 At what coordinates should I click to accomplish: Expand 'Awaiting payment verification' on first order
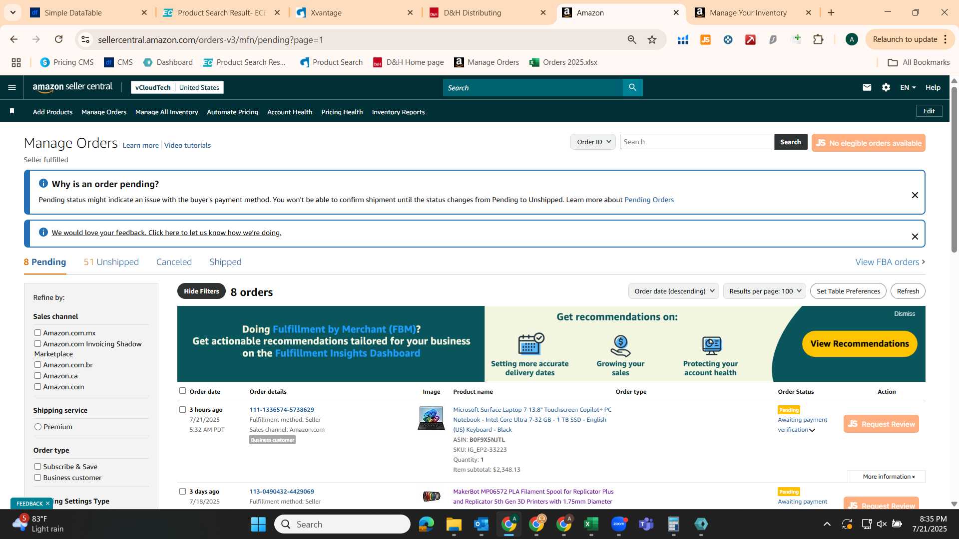click(x=812, y=430)
